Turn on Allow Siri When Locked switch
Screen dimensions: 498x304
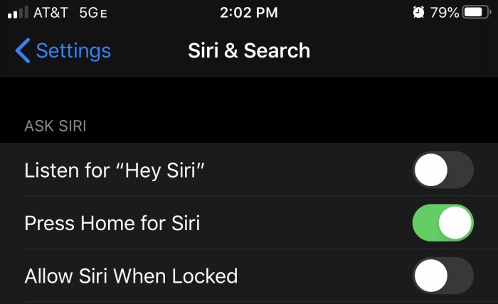(x=443, y=276)
